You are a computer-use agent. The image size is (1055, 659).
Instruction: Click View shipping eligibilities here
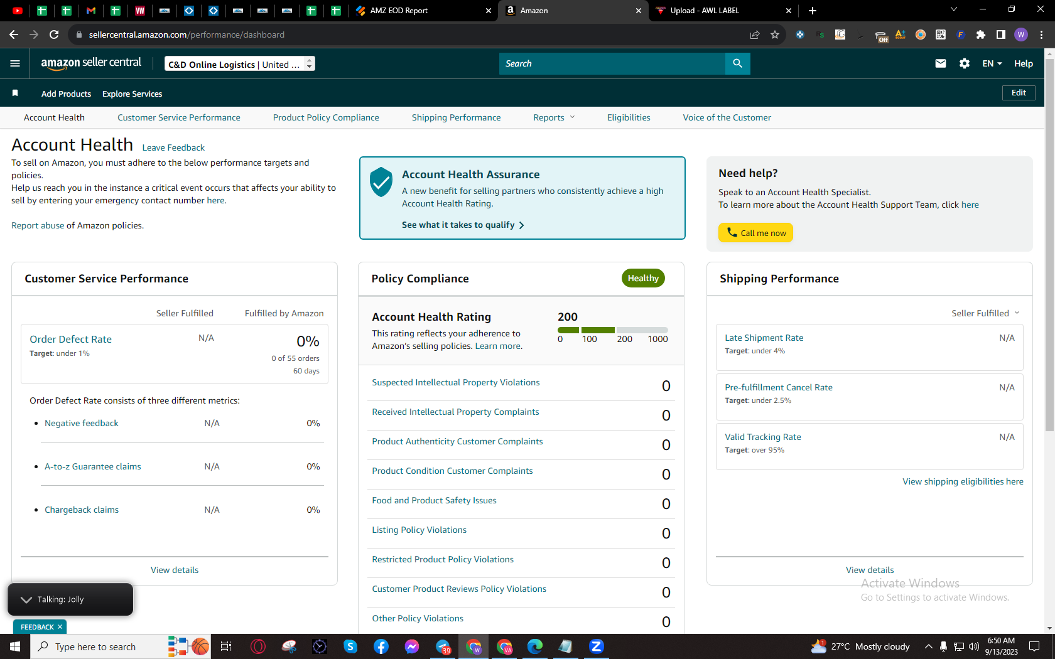click(x=963, y=481)
